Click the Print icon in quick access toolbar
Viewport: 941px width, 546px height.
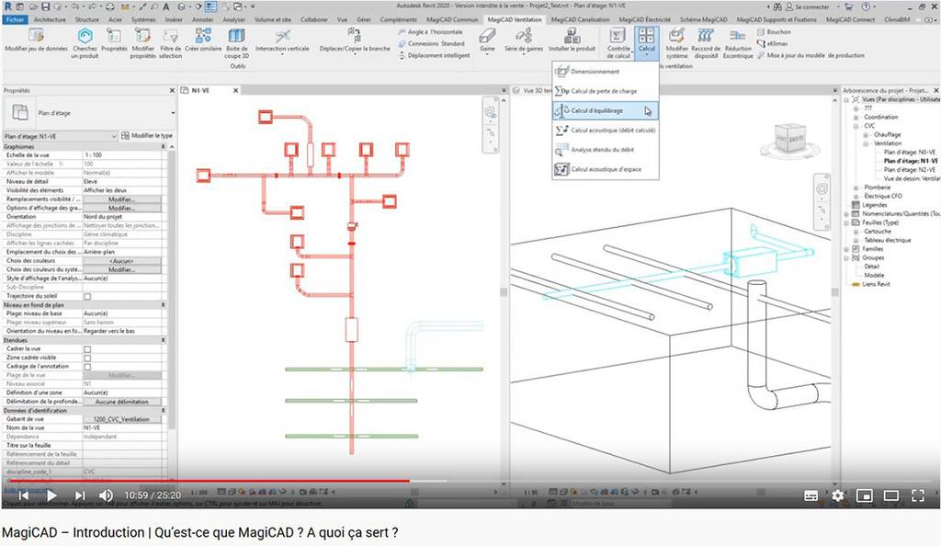[110, 6]
